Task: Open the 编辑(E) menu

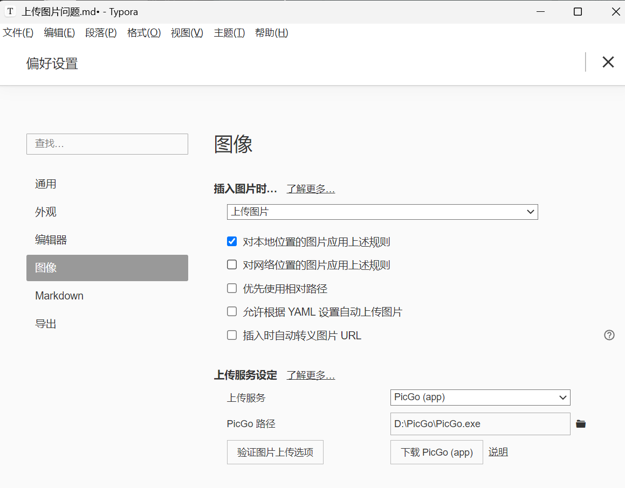Action: point(59,33)
